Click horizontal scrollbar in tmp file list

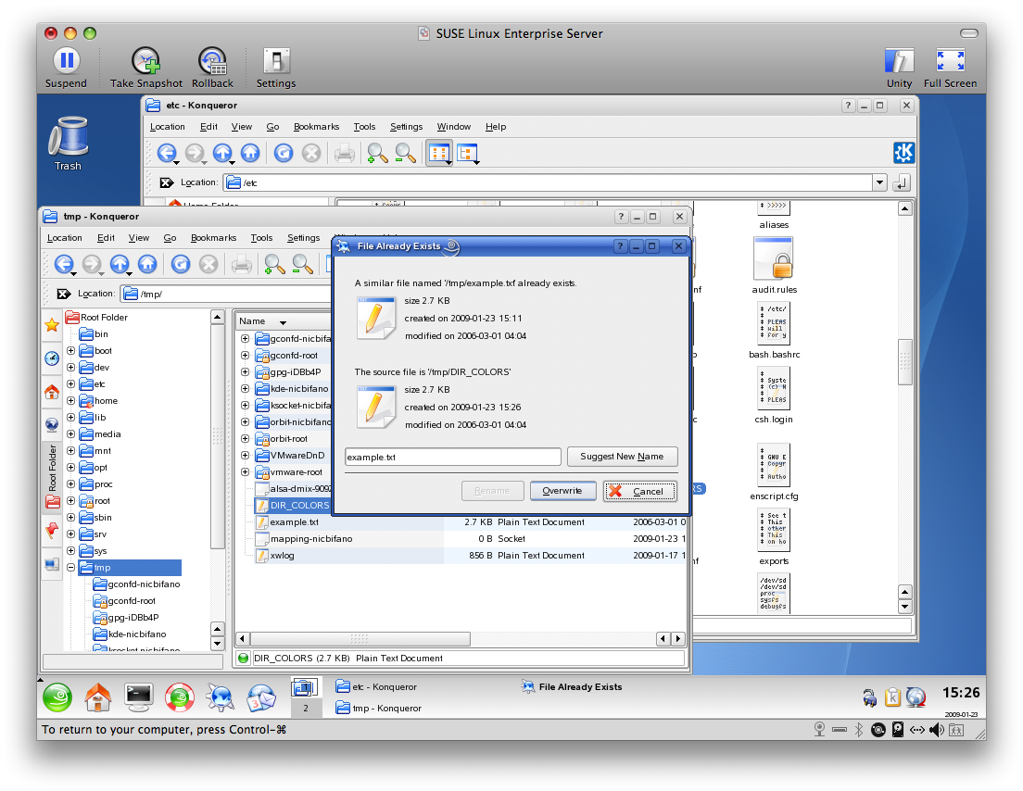coord(360,638)
